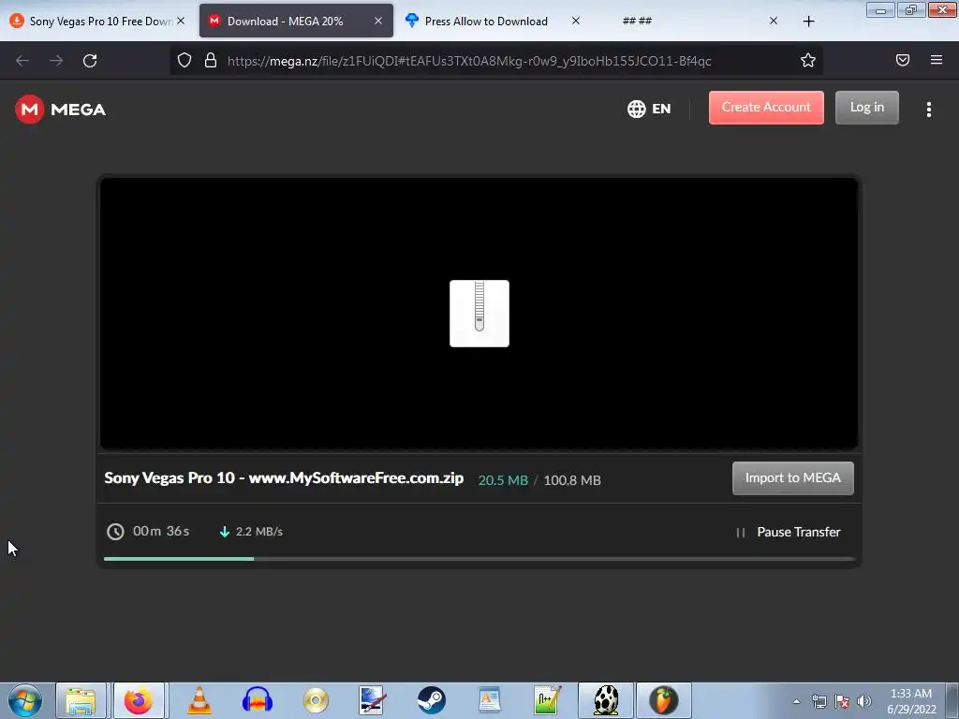Open FL Studio fruit icon in taskbar

[664, 700]
